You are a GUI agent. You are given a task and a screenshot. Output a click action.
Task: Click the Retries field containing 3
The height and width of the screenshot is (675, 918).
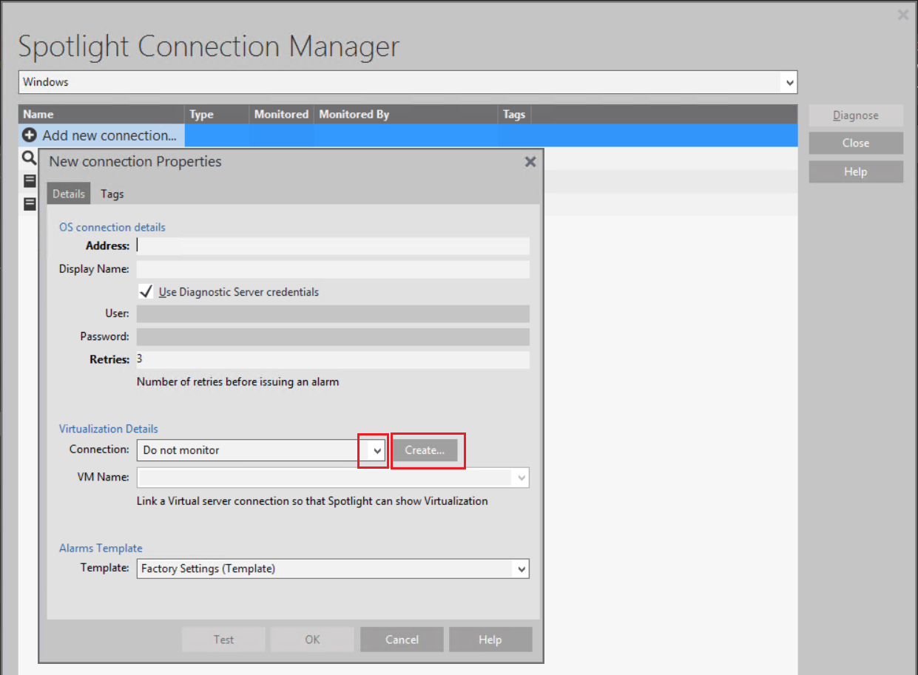333,359
